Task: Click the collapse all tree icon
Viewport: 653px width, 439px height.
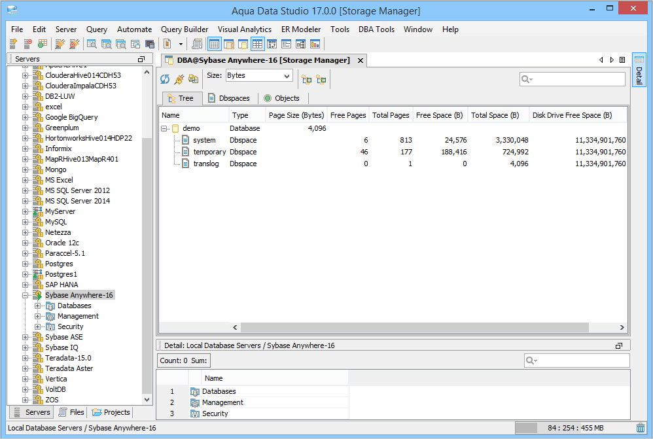Action: [321, 79]
